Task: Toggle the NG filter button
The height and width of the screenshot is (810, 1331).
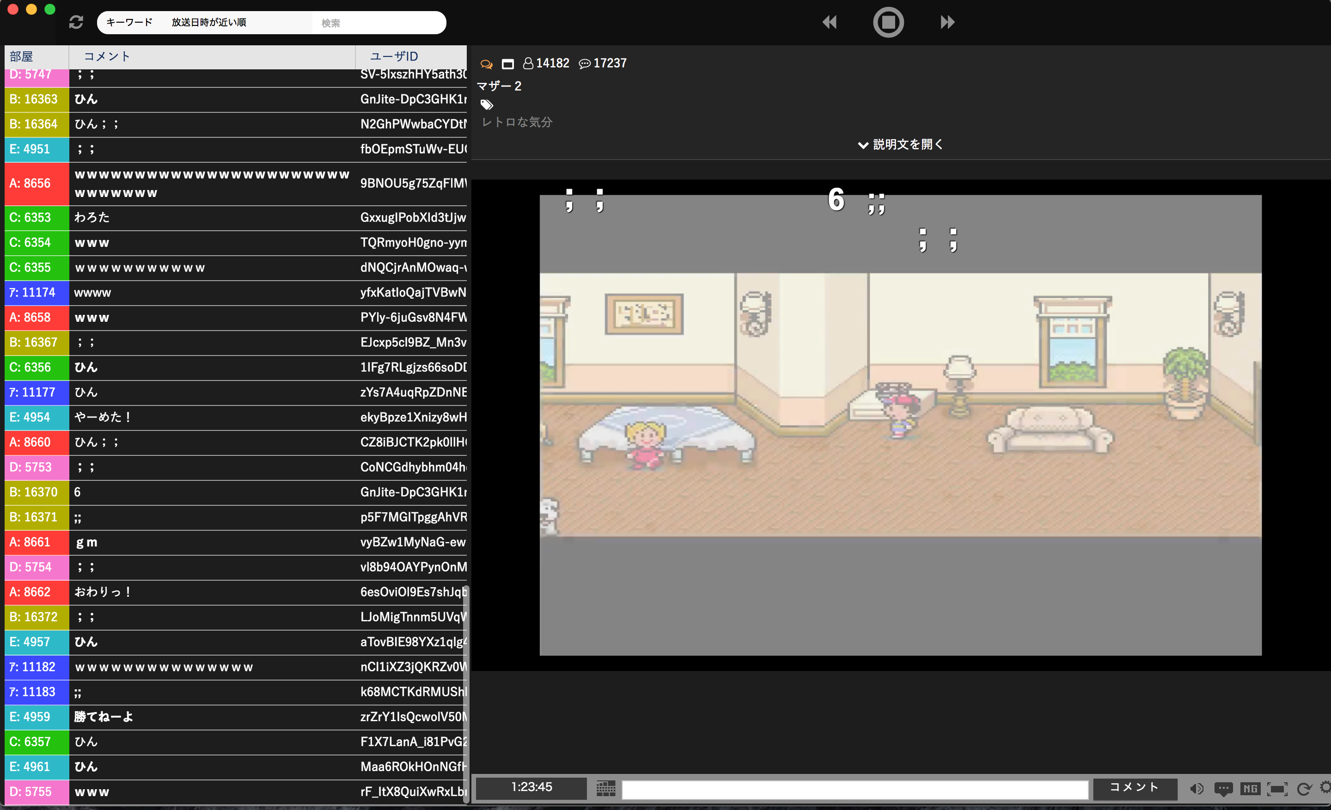Action: tap(1250, 789)
